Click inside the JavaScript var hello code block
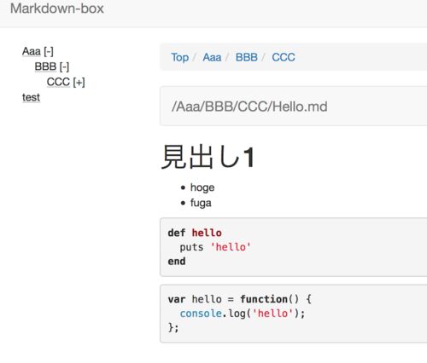427x363 pixels. pos(294,314)
